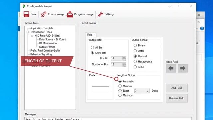213x120 pixels.
Task: Open Settings via the wrench icon
Action: 100,14
